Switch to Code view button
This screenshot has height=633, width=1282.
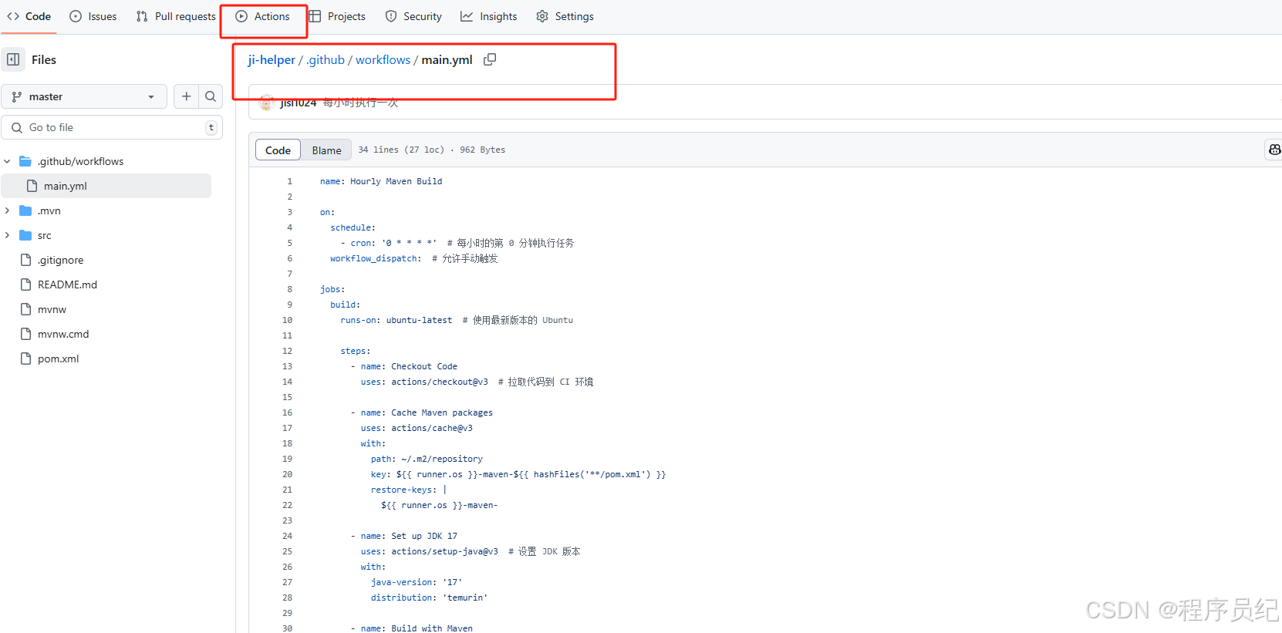pos(278,150)
